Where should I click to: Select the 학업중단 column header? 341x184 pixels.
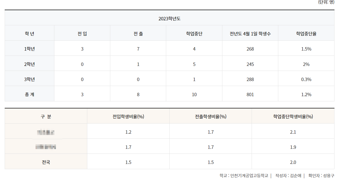click(x=194, y=33)
